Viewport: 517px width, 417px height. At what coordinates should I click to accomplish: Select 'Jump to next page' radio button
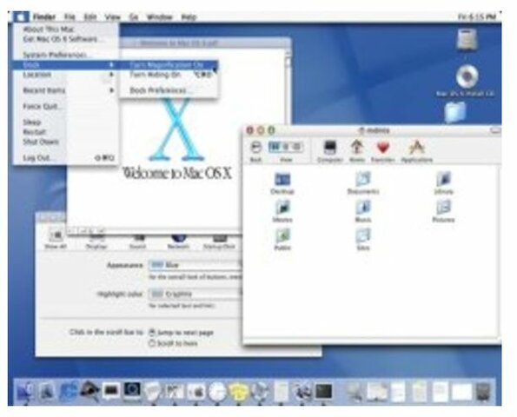(x=152, y=332)
